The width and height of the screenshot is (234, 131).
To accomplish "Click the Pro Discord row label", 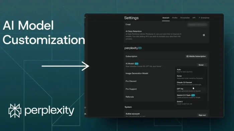I will tap(131, 81).
